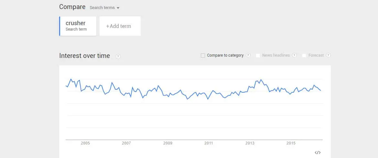Click the 2011 label on chart axis
Image resolution: width=378 pixels, height=158 pixels.
click(209, 144)
